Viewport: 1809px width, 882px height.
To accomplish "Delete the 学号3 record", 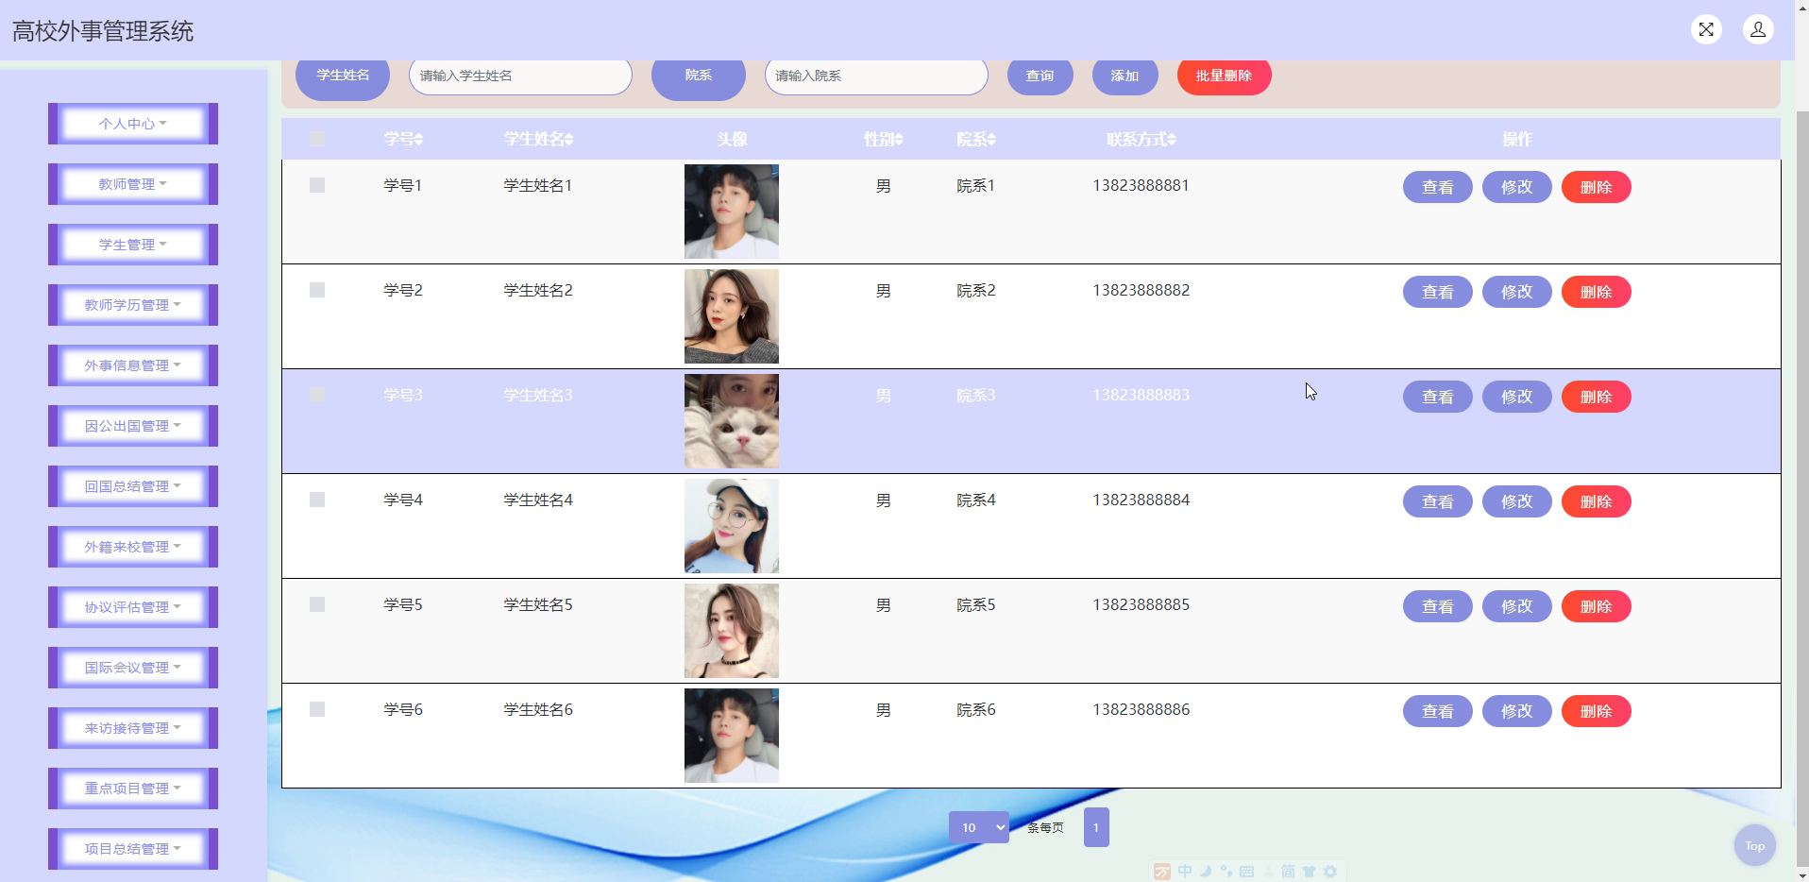I will 1596,397.
